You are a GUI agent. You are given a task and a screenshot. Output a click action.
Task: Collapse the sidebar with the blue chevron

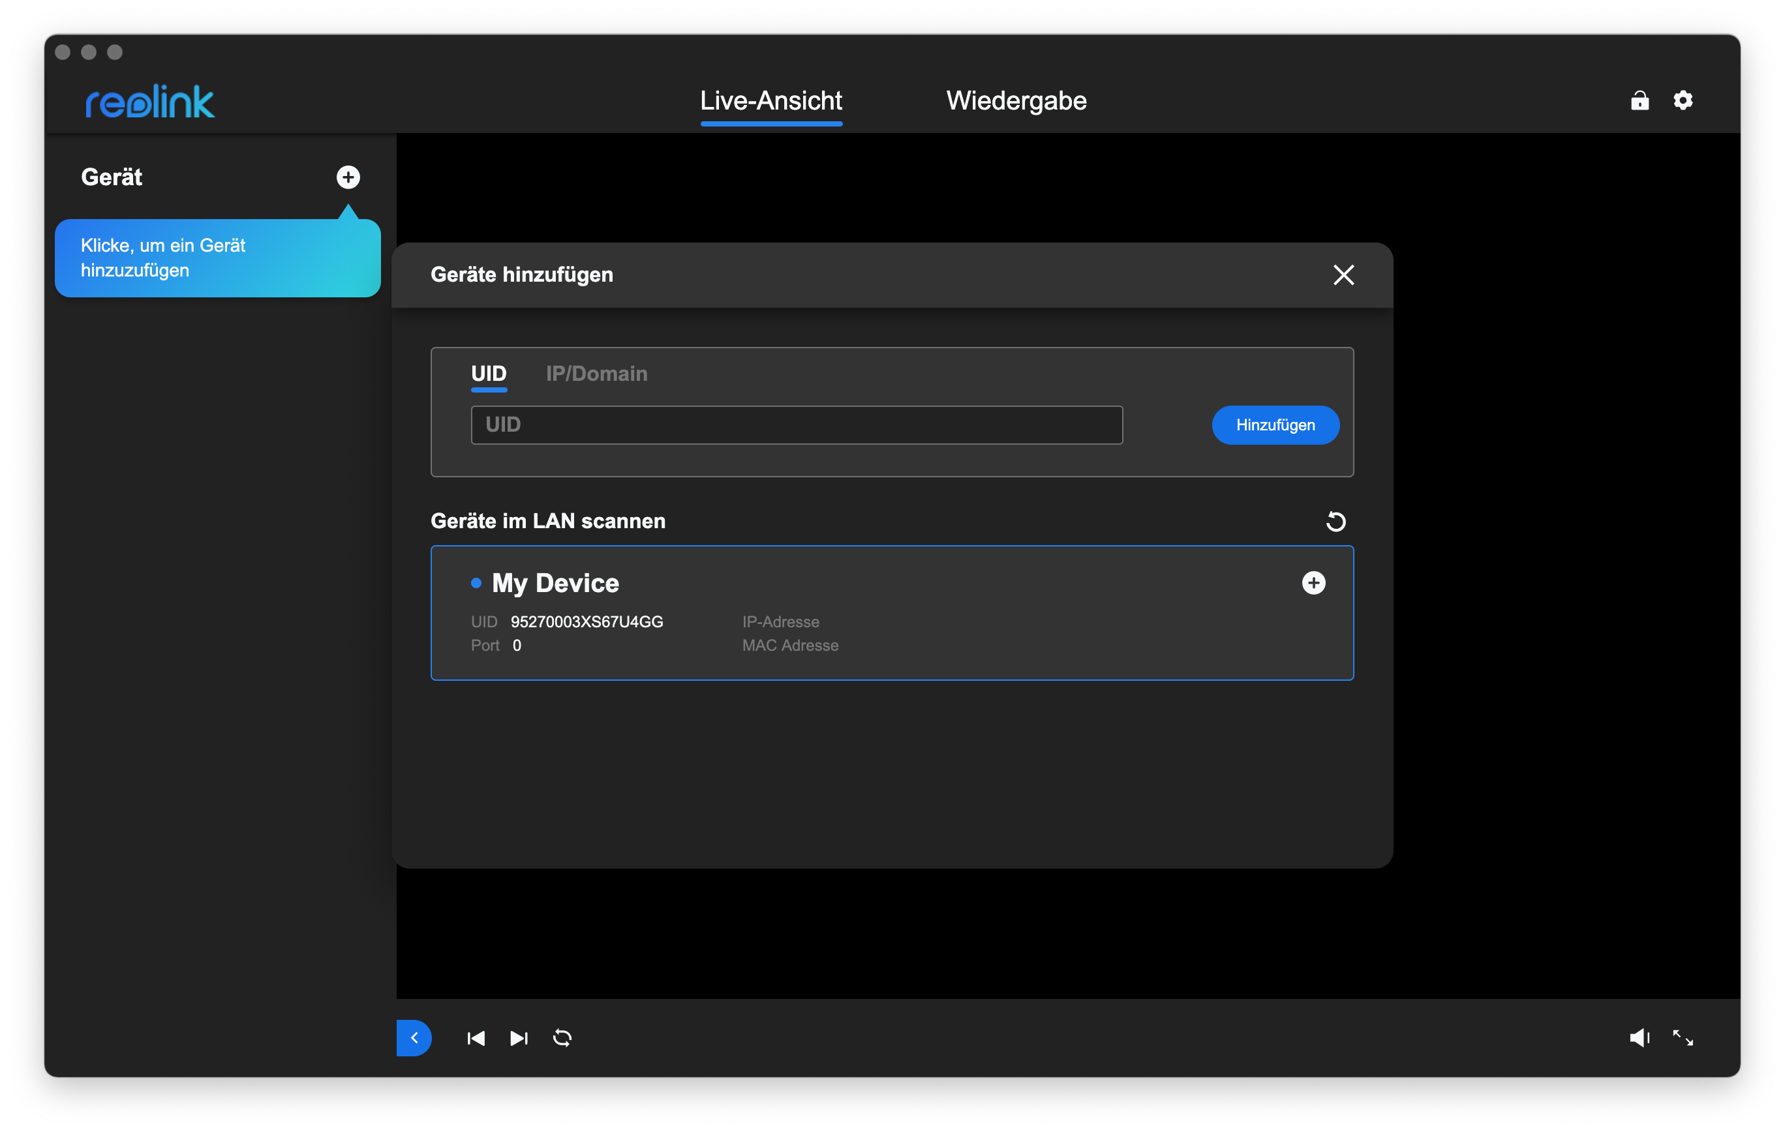click(414, 1038)
